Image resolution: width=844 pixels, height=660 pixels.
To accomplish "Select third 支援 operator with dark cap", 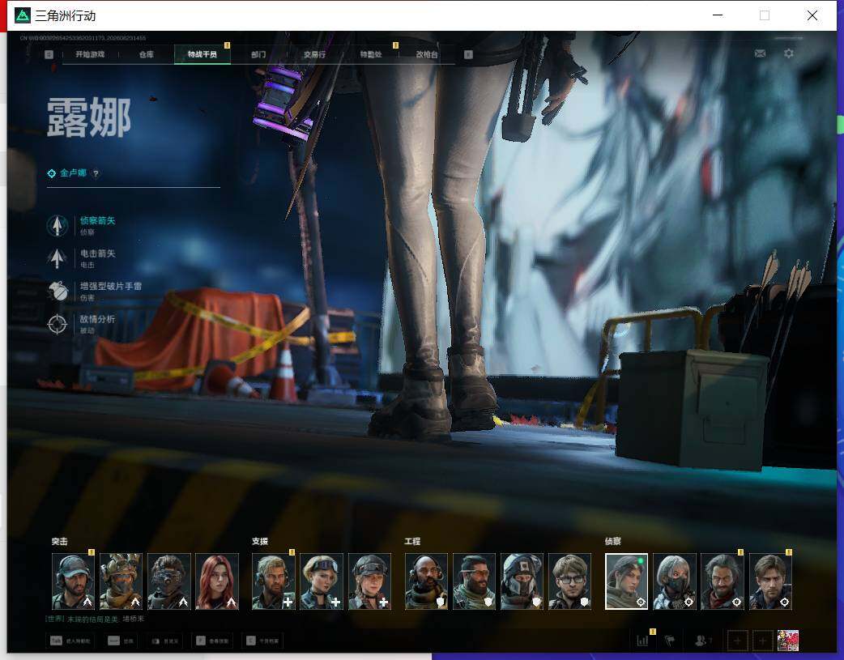I will pyautogui.click(x=370, y=581).
